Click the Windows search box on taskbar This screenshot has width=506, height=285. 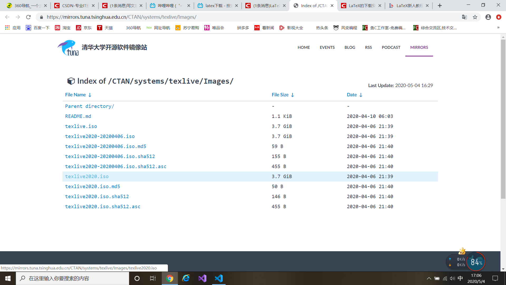pyautogui.click(x=72, y=278)
